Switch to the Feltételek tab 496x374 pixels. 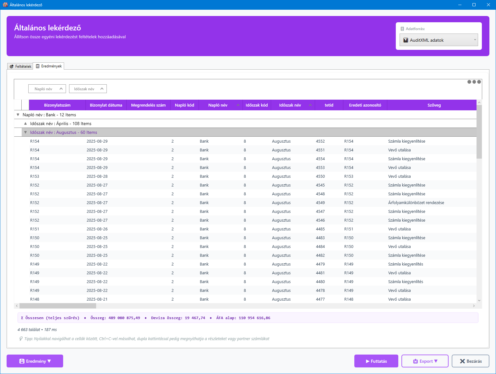coord(20,66)
